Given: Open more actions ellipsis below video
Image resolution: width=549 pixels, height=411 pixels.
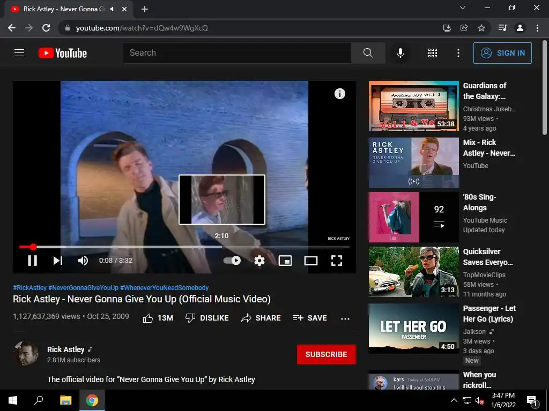Looking at the screenshot, I should (x=345, y=318).
